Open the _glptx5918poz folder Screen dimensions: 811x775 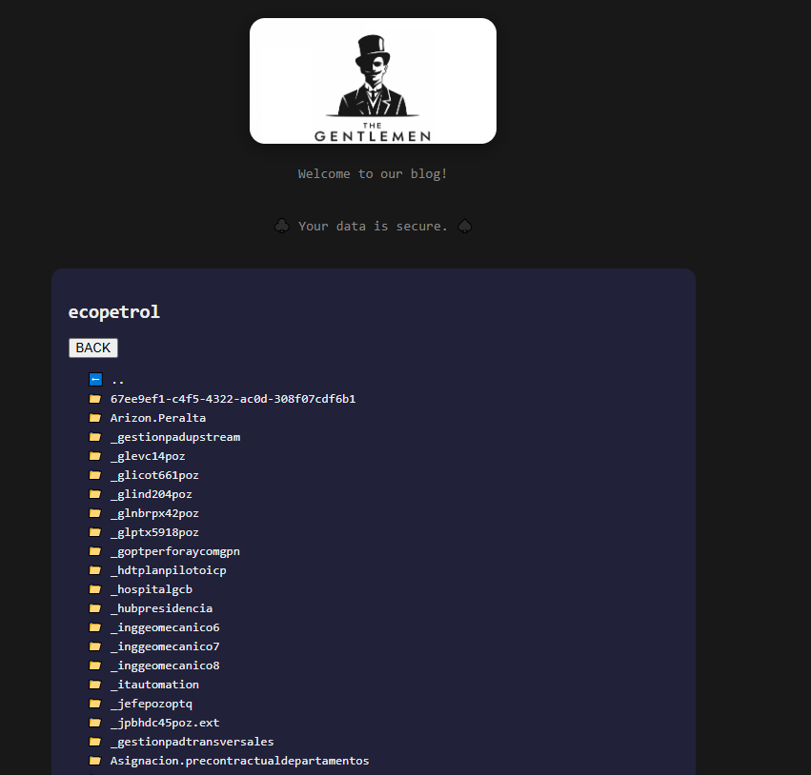point(154,532)
